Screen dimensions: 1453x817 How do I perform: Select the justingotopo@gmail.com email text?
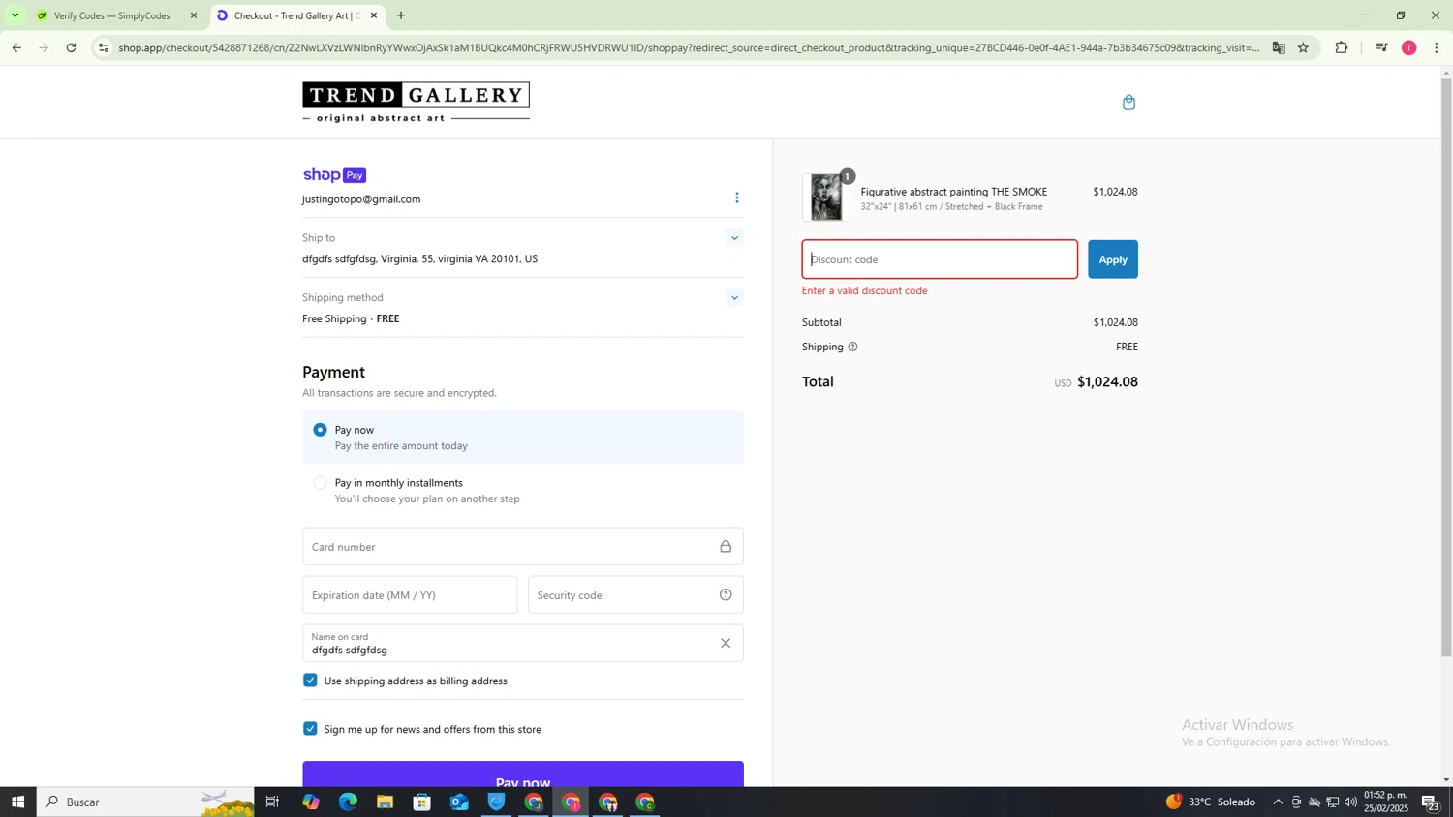(361, 199)
